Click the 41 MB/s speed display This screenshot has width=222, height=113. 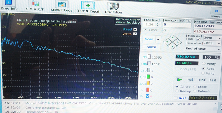point(187,63)
